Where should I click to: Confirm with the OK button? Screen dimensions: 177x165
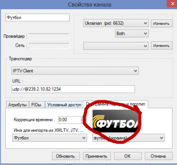128,156
